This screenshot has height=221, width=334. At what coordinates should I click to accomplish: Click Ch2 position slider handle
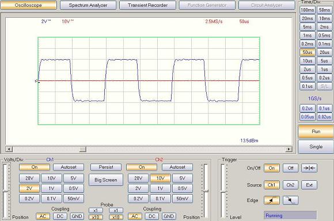point(206,191)
